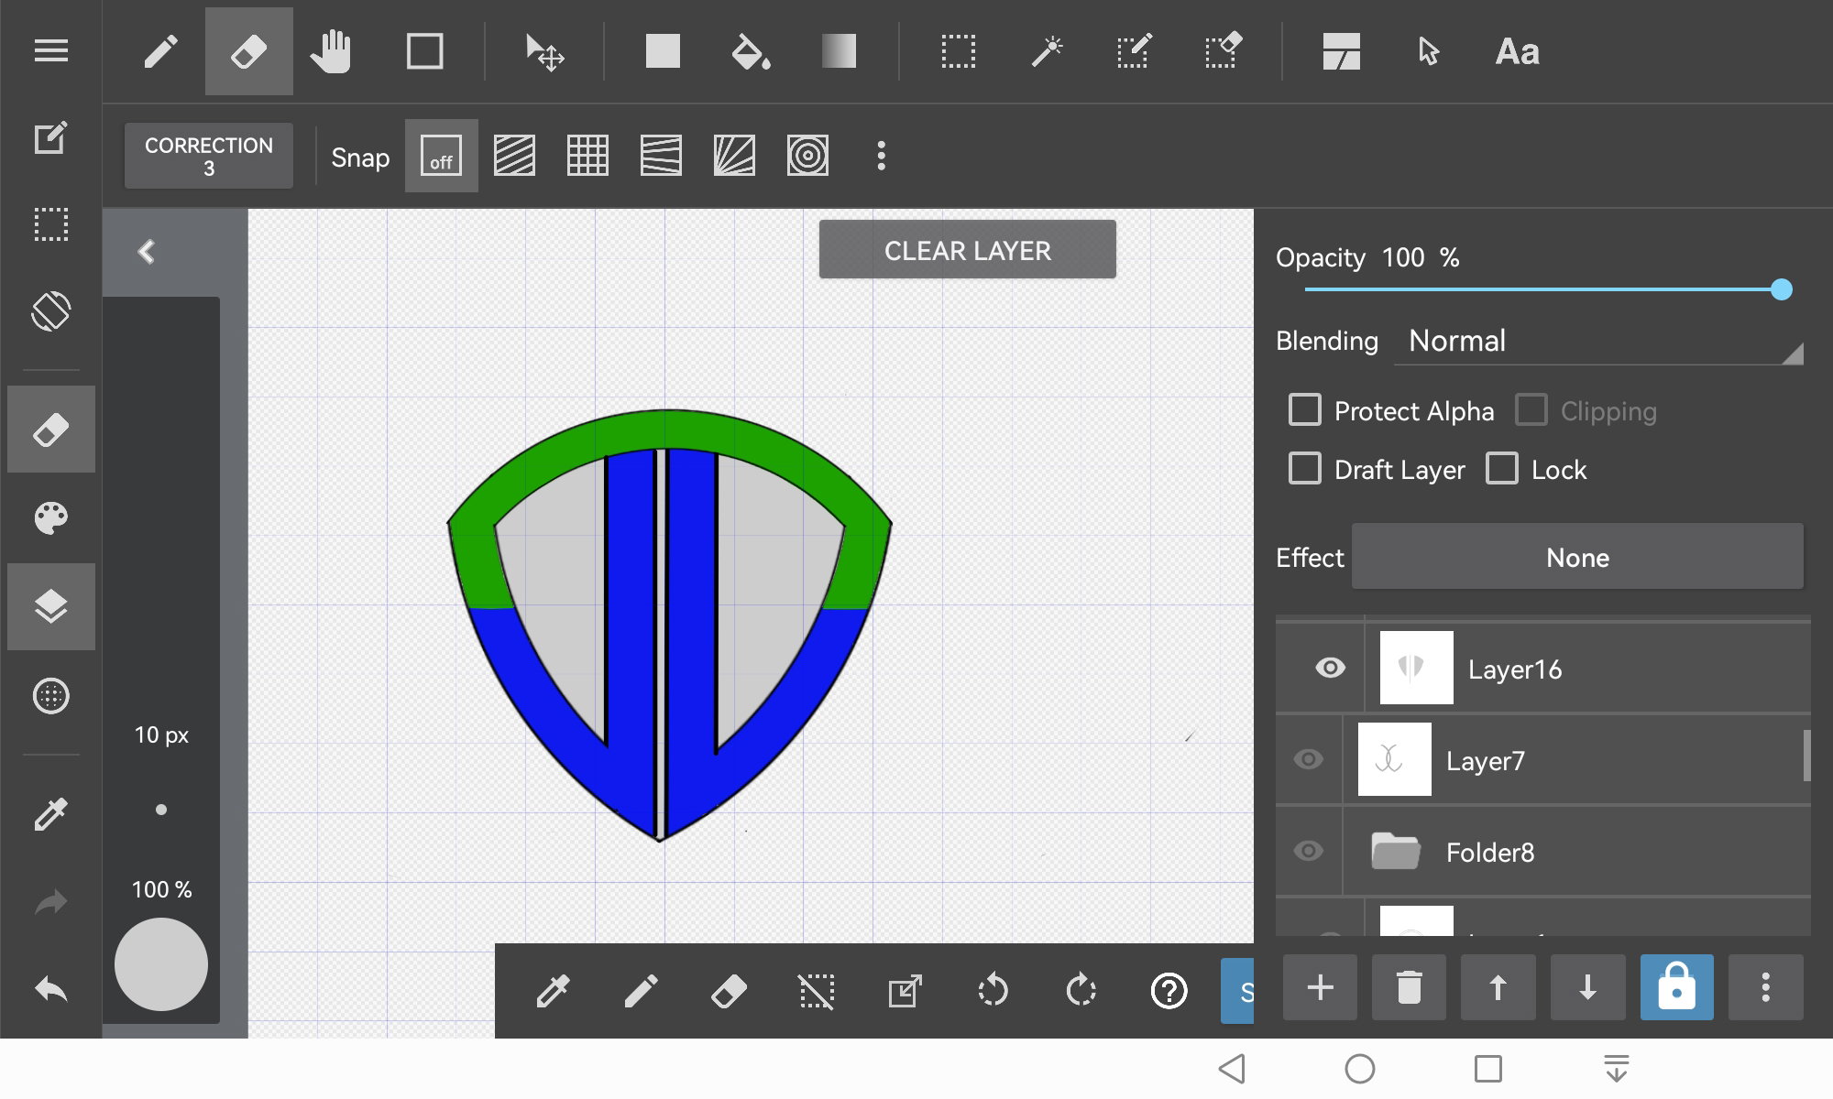Show Folder8 with its eye icon
This screenshot has width=1833, height=1099.
(1308, 851)
